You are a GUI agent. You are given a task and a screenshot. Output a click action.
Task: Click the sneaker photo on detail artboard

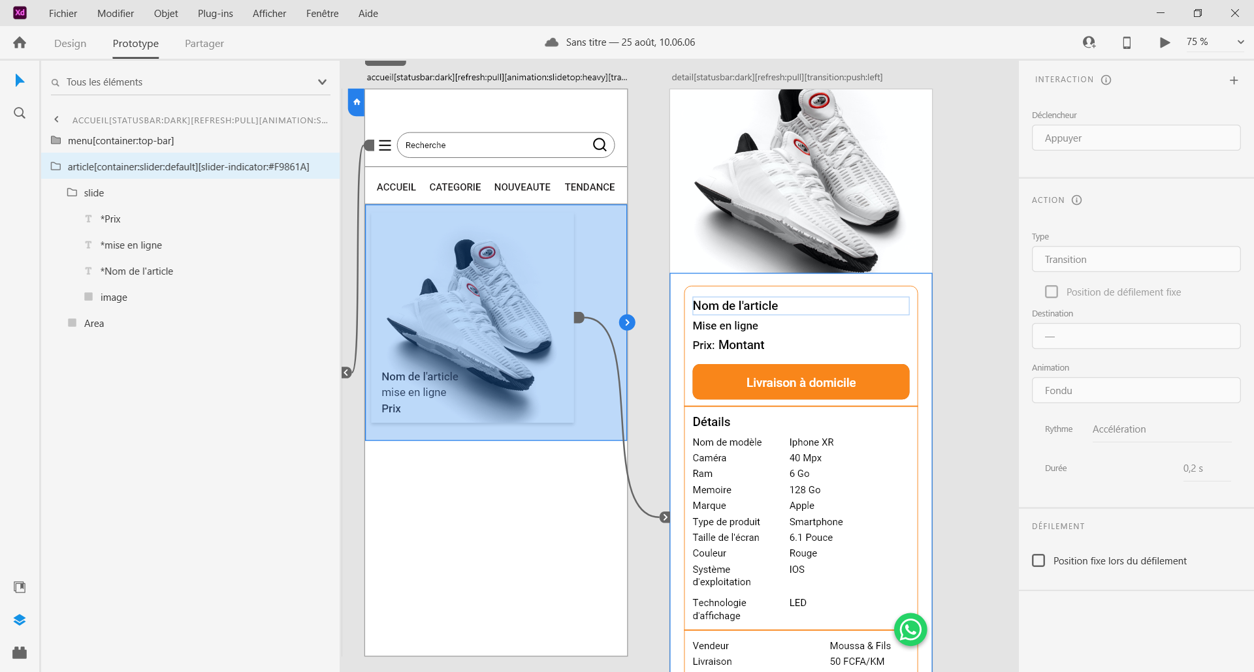(x=801, y=181)
